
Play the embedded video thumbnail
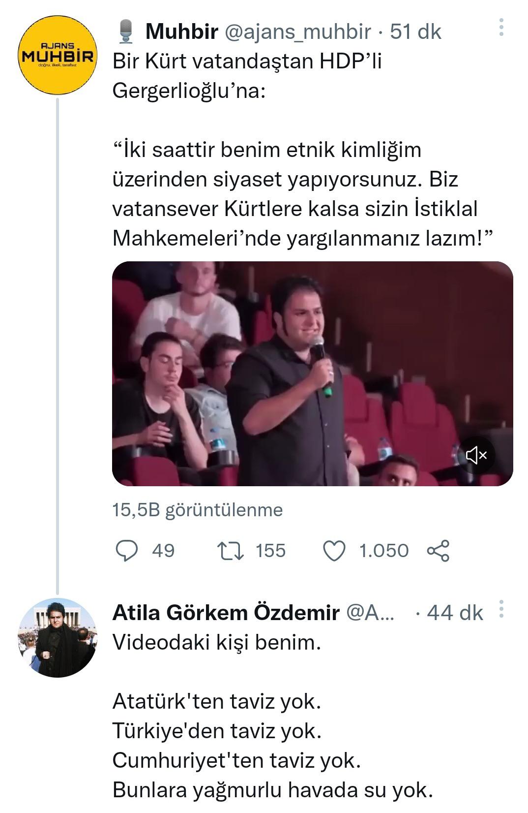[312, 374]
